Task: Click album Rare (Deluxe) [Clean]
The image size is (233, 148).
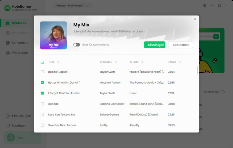Action: [x=143, y=114]
